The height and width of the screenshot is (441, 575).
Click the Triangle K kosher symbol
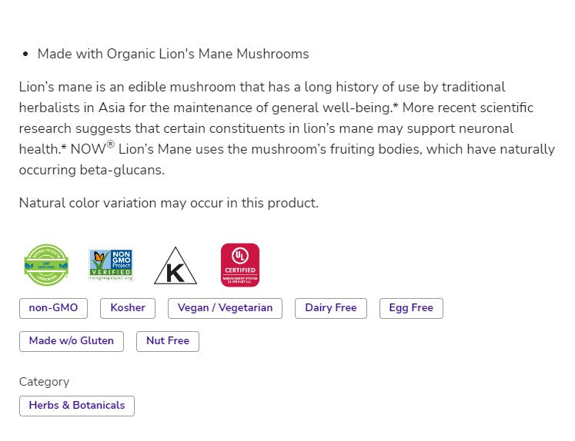coord(175,266)
